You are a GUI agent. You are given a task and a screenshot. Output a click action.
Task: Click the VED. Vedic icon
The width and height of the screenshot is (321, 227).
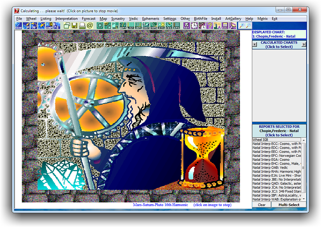(x=169, y=26)
